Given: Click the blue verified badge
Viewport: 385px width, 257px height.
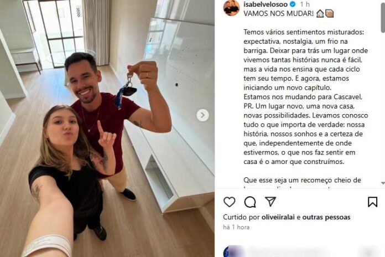Looking at the screenshot, I should coord(293,4).
